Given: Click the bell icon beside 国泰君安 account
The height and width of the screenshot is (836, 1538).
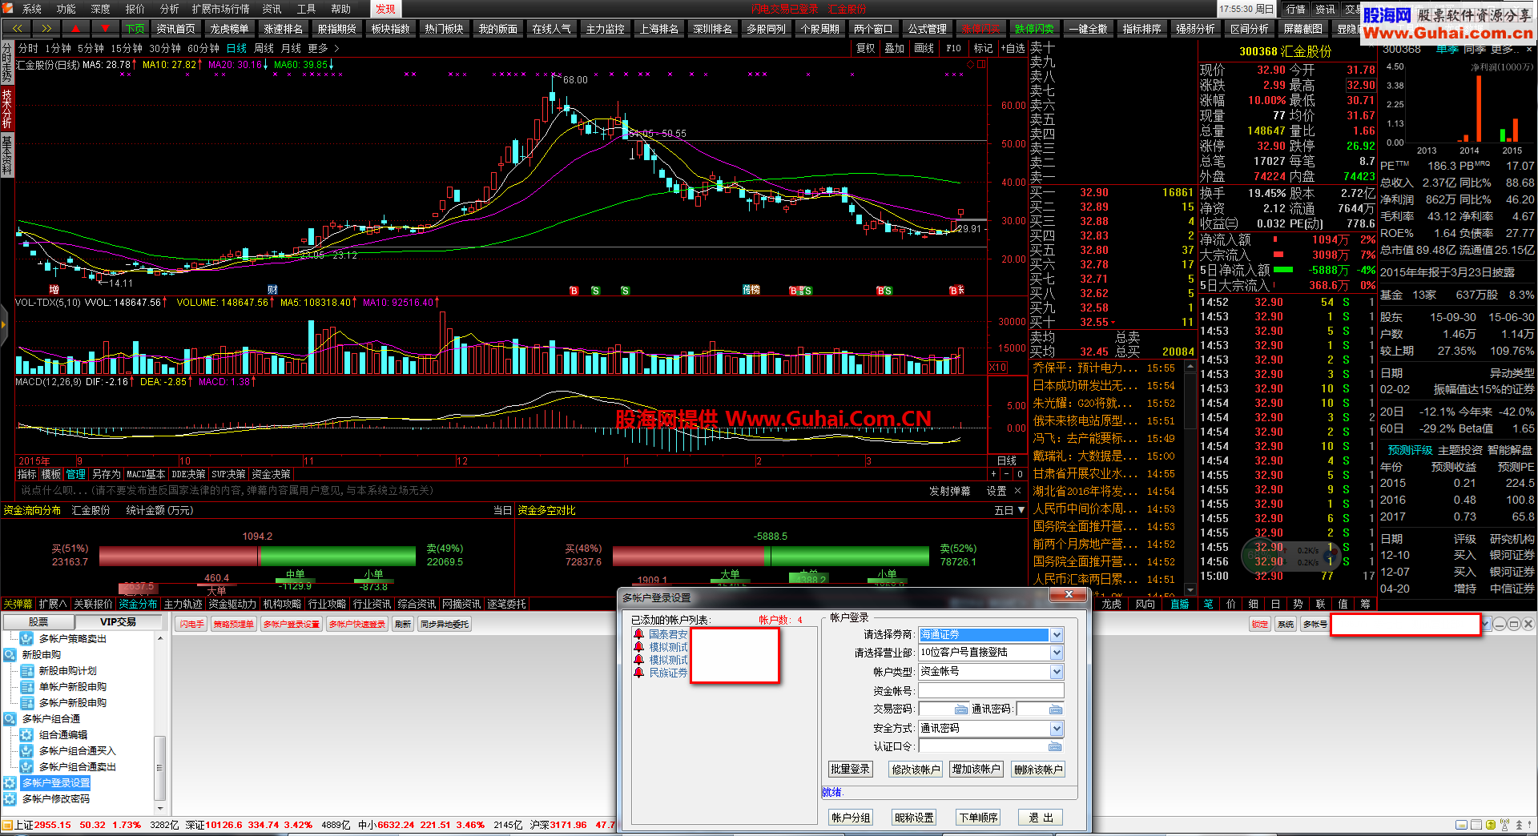Looking at the screenshot, I should click(x=638, y=634).
